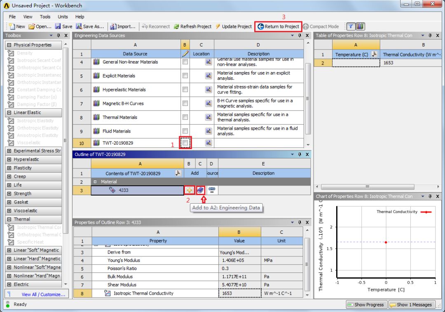This screenshot has height=312, width=445.
Task: Open the Toolbox panel dropdown arrow
Action: [51, 35]
